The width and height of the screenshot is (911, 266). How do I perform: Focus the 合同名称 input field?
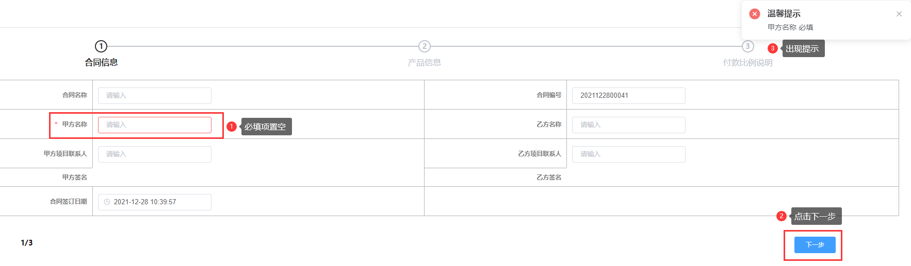tap(154, 96)
